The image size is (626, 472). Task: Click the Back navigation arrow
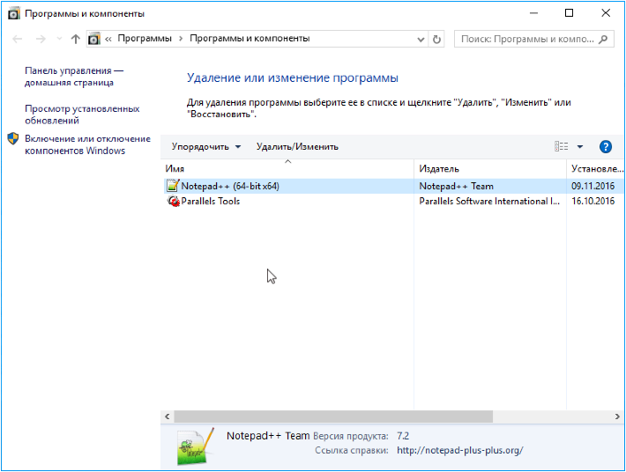(x=17, y=39)
